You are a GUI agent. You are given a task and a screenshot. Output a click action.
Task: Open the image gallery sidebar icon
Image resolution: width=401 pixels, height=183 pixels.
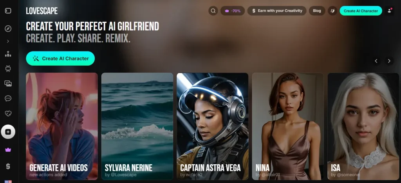tap(8, 83)
